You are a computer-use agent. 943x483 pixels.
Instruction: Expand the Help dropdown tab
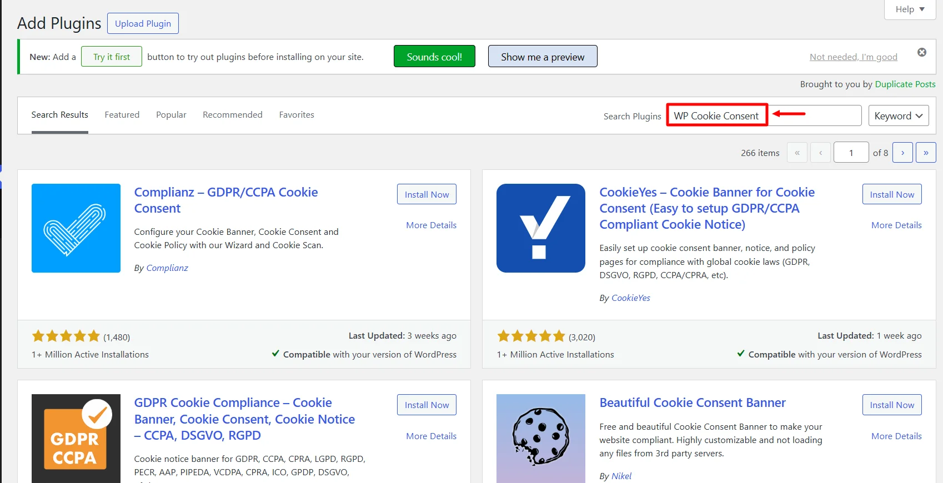point(910,9)
